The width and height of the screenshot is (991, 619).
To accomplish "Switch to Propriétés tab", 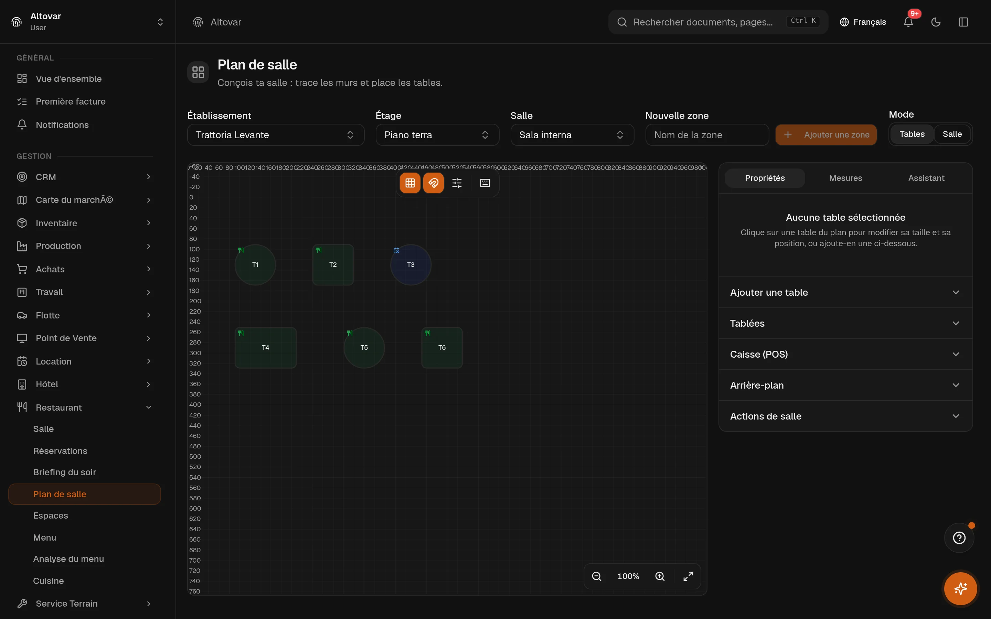I will [765, 178].
